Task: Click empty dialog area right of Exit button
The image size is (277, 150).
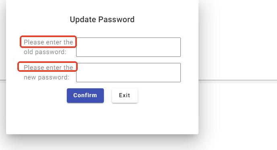Action: tap(168, 96)
